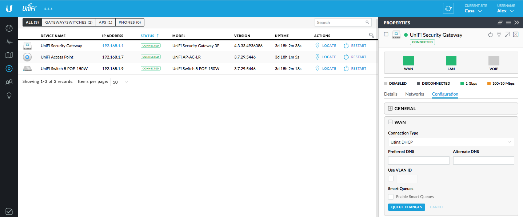Viewport: 523px width, 217px height.
Task: Click the QUEUE CHANGES button
Action: (407, 207)
